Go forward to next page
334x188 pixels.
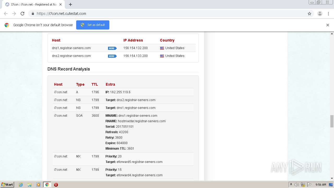click(x=14, y=14)
